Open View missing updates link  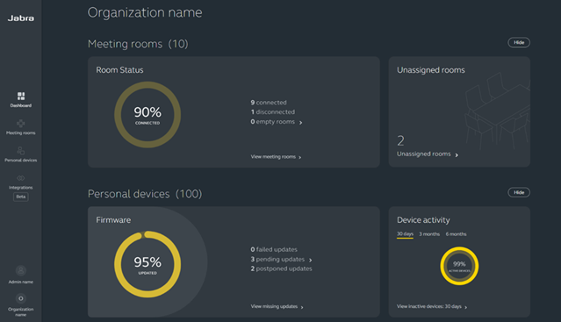point(274,306)
